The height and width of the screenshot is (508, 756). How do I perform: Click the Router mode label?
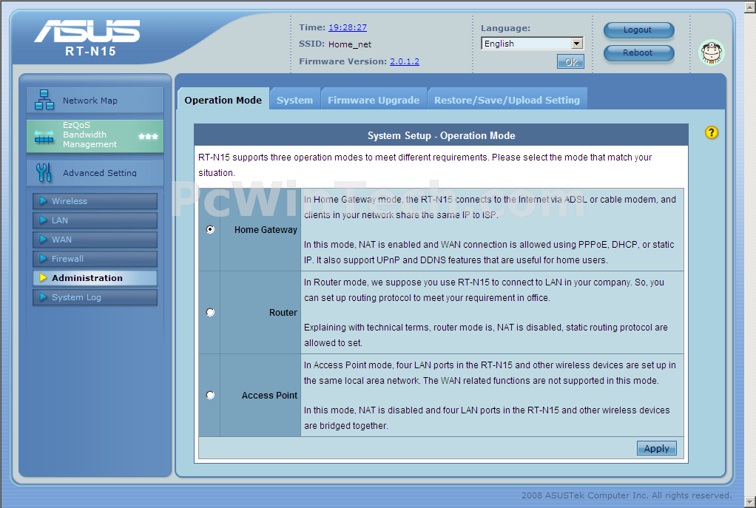pos(283,312)
